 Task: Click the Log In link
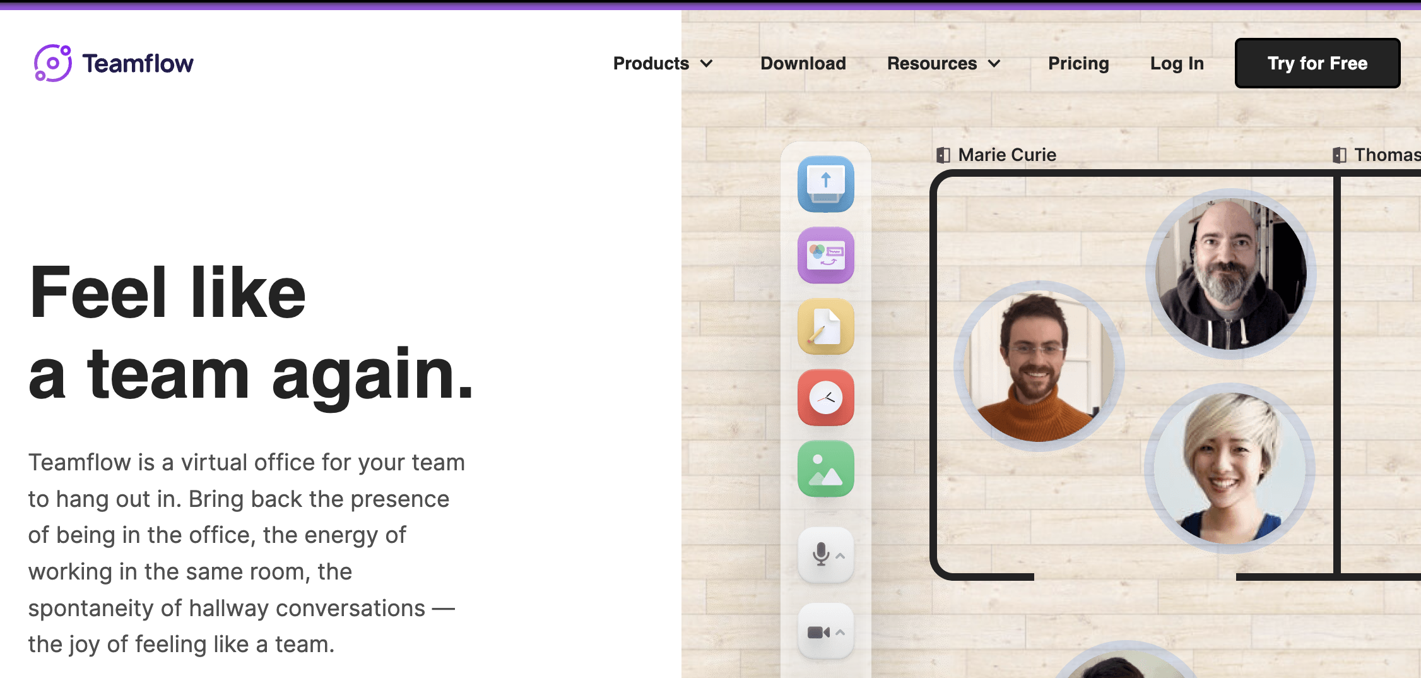pyautogui.click(x=1177, y=63)
